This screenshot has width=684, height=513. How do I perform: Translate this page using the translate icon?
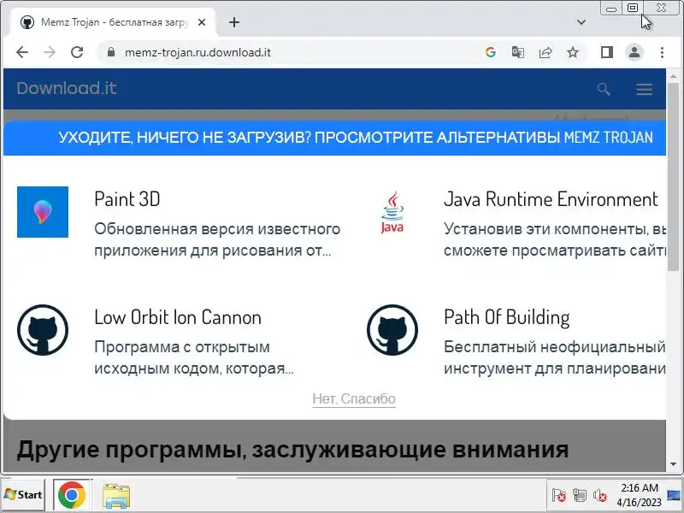tap(518, 52)
